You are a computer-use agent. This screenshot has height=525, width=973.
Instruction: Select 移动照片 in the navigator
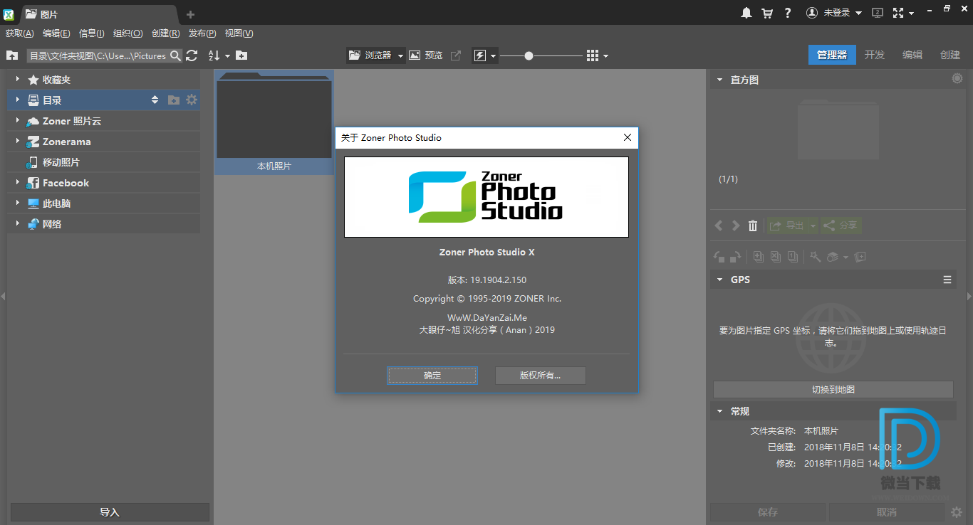[61, 162]
